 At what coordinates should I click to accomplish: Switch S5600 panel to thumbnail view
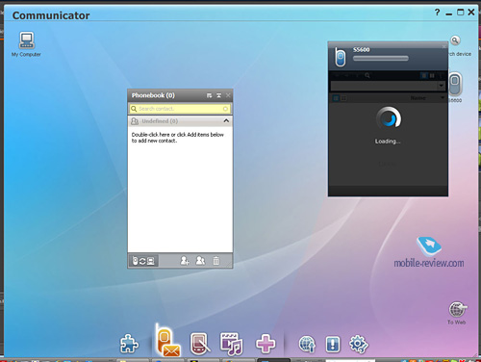[343, 98]
